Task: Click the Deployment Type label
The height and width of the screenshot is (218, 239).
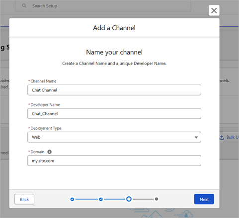Action: pyautogui.click(x=46, y=128)
